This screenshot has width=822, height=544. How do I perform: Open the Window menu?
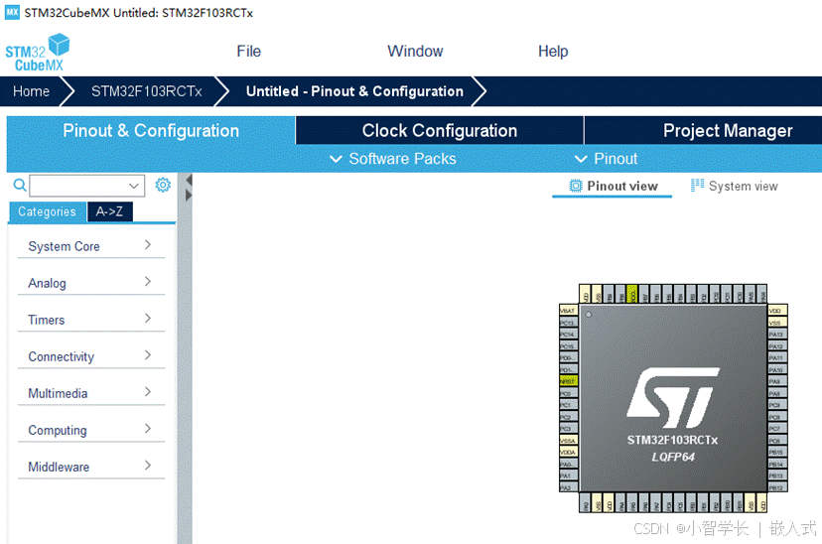tap(415, 52)
